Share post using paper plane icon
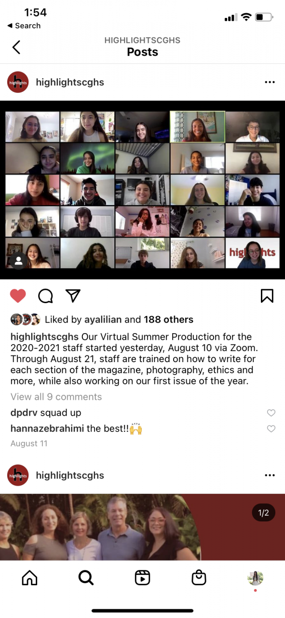 (x=73, y=295)
